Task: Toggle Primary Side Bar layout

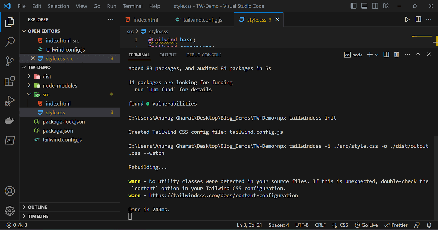Action: (x=353, y=6)
